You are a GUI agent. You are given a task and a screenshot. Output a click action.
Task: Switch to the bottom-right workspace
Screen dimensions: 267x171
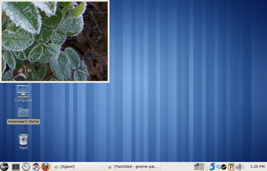[202, 168]
